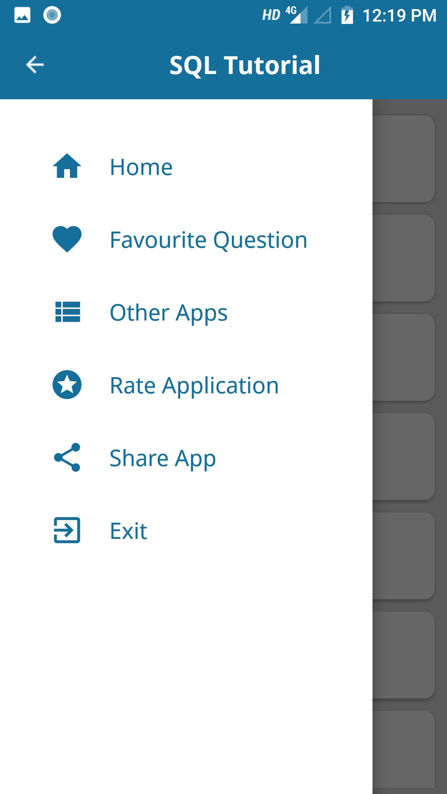The image size is (447, 794).
Task: Choose Rate Application option
Action: tap(186, 385)
